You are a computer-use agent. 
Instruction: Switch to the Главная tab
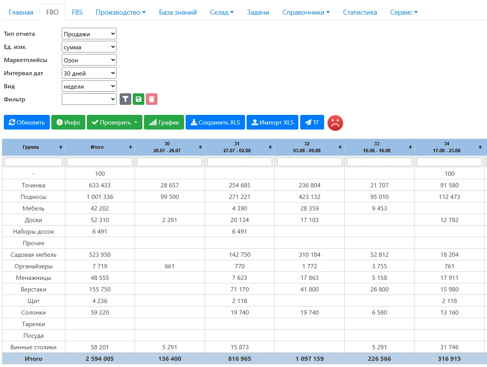pyautogui.click(x=21, y=12)
